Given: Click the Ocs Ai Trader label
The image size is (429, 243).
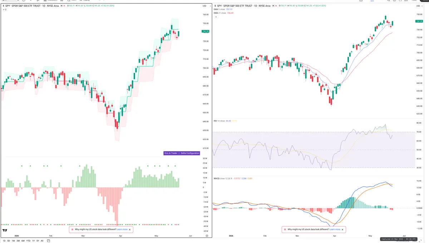Looking at the screenshot, I should [x=171, y=153].
